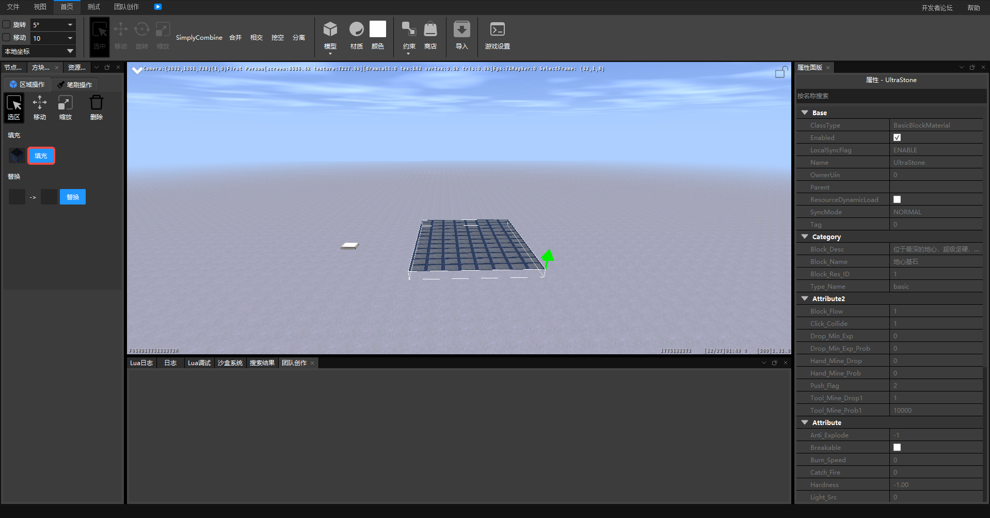Open the 商店 shop bag icon

pos(430,29)
